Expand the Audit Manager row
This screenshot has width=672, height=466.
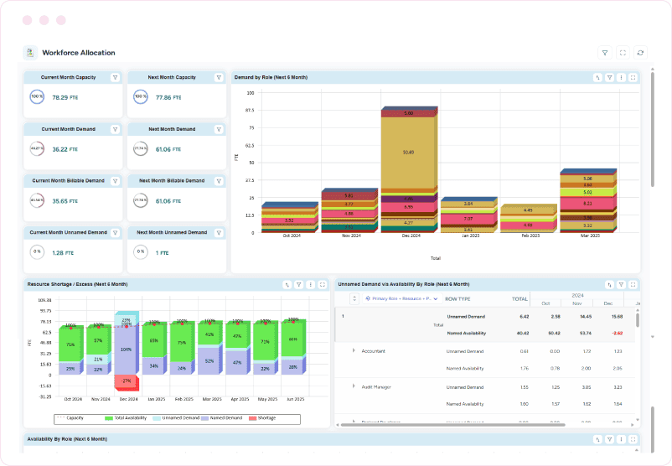point(354,386)
